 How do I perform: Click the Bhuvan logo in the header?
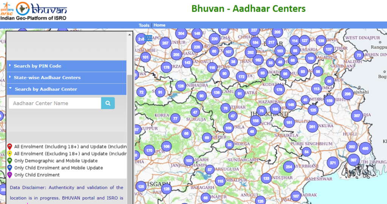(42, 9)
